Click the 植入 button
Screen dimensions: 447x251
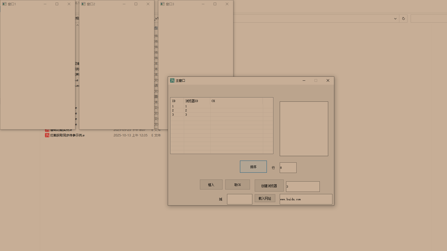(x=211, y=185)
